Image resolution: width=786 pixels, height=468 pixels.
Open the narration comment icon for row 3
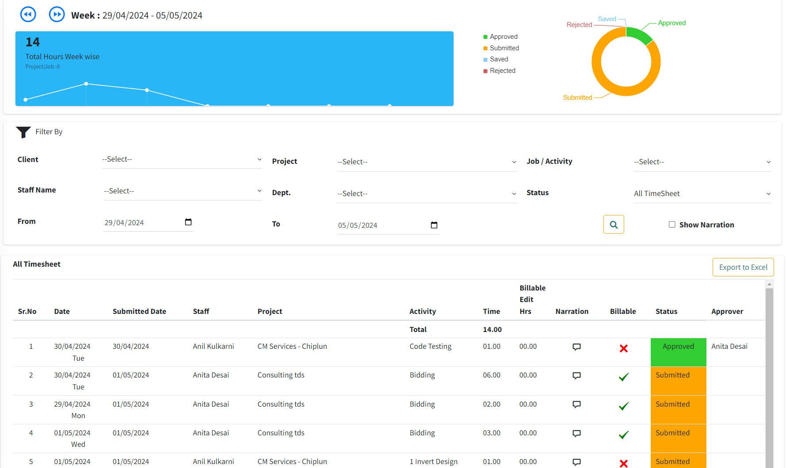pyautogui.click(x=576, y=404)
